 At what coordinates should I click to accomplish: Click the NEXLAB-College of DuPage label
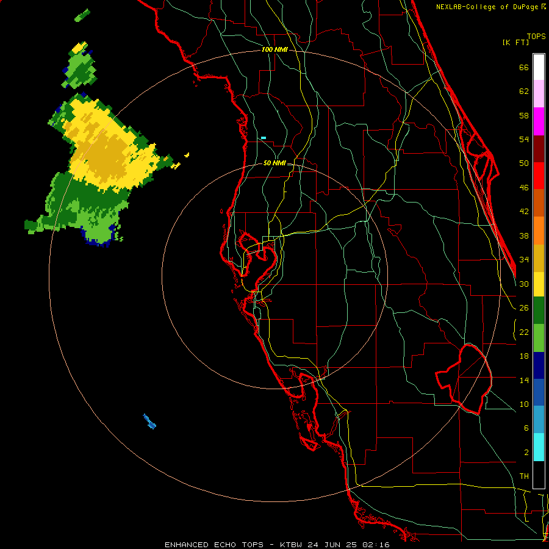(488, 7)
